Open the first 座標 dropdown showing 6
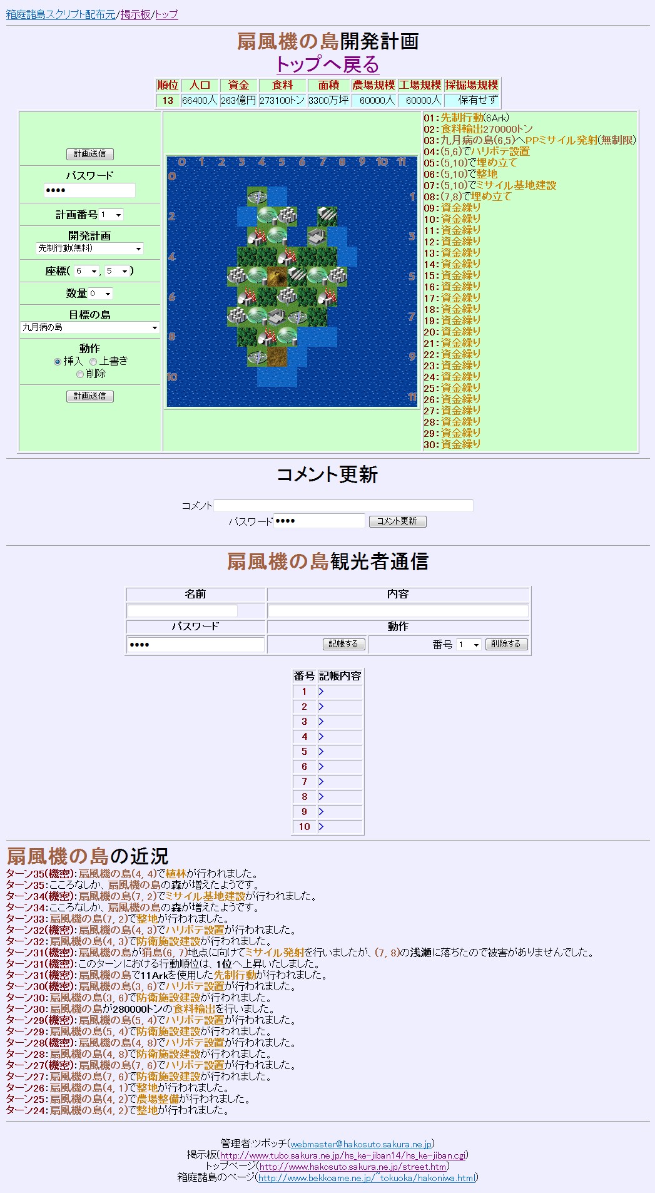655x1193 pixels. pyautogui.click(x=86, y=271)
